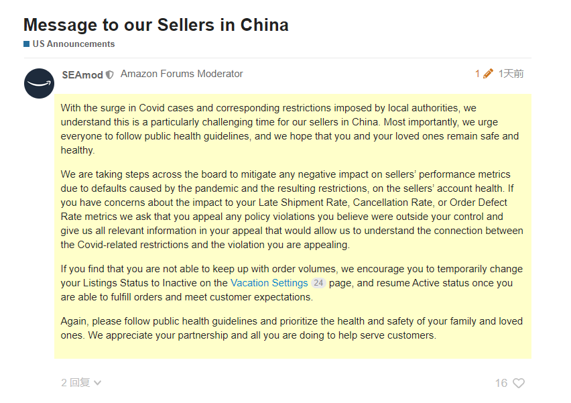Viewport: 571px width, 403px height.
Task: Open edit history via the pencil icon
Action: pos(488,74)
